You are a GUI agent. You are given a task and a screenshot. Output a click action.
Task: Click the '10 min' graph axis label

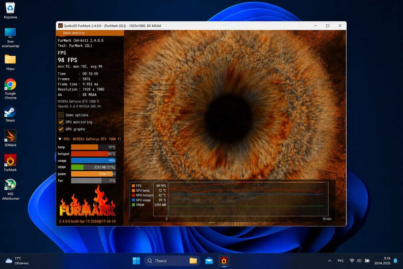coord(327,219)
